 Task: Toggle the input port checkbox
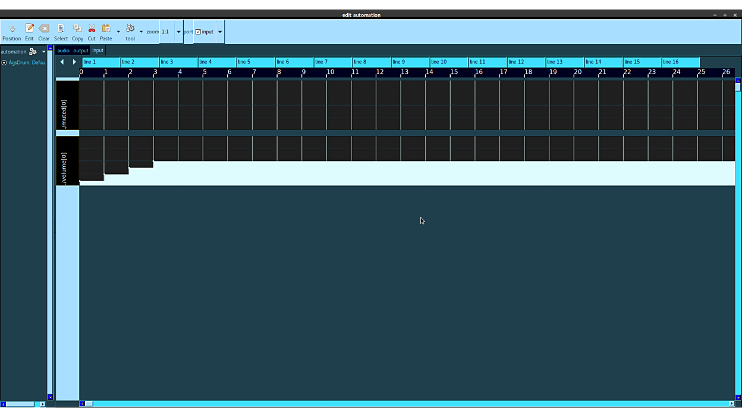tap(199, 32)
